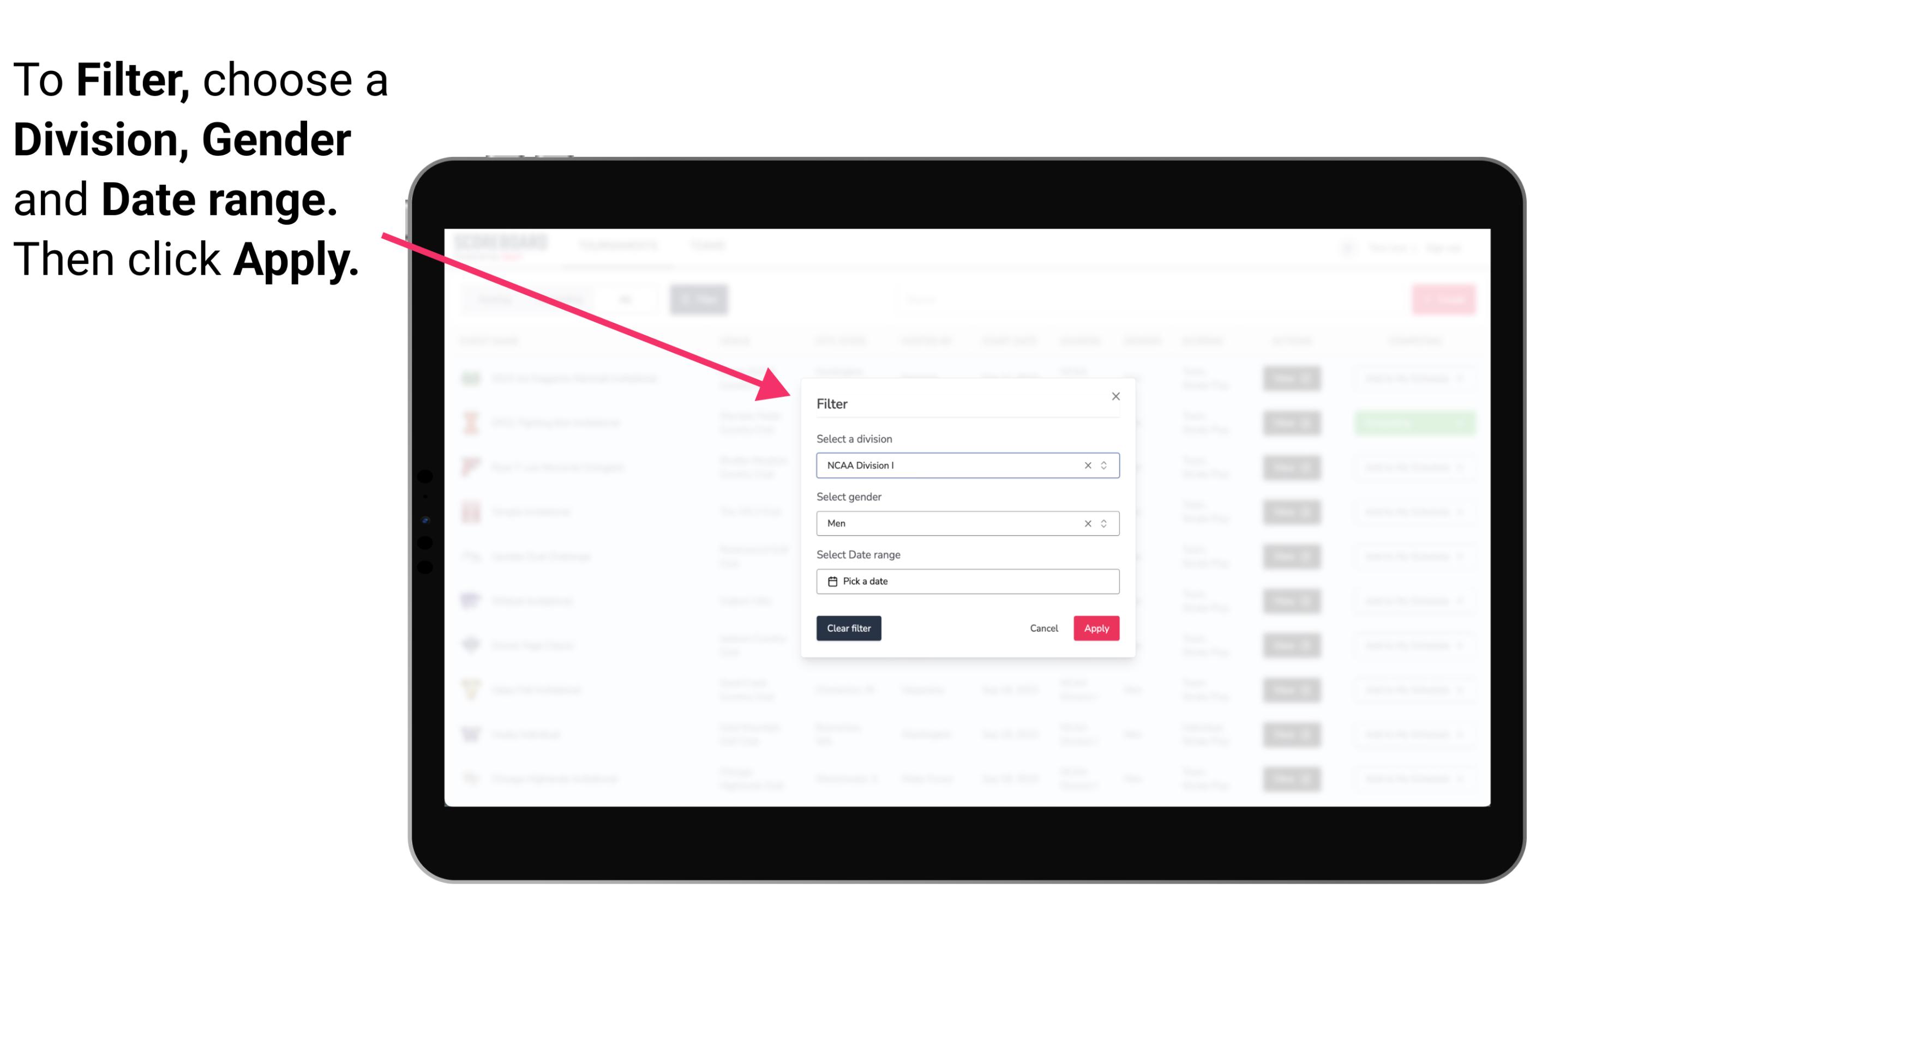Click the Clear filter button
This screenshot has height=1039, width=1932.
pos(848,629)
